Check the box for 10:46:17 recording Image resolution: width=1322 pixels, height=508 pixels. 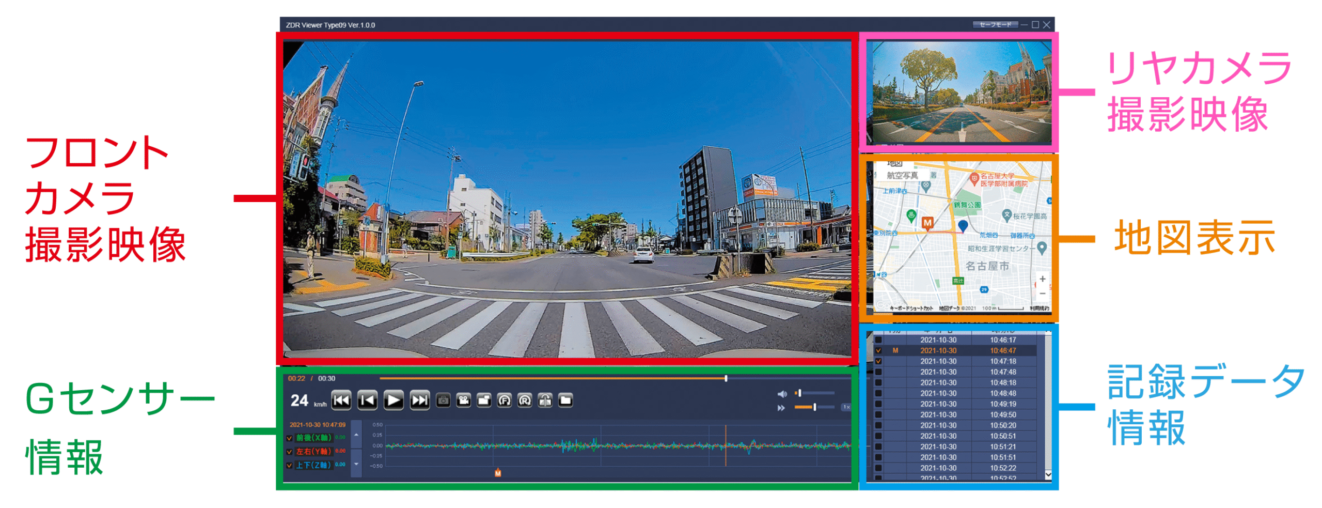878,340
